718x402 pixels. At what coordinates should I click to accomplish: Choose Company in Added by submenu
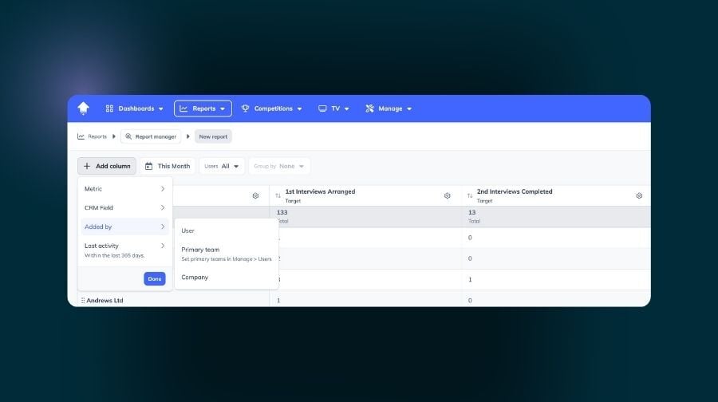[195, 278]
